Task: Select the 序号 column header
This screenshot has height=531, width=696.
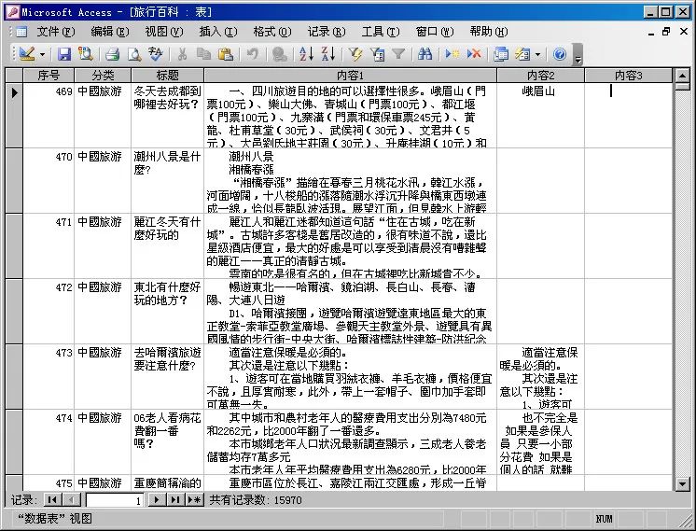Action: coord(49,76)
